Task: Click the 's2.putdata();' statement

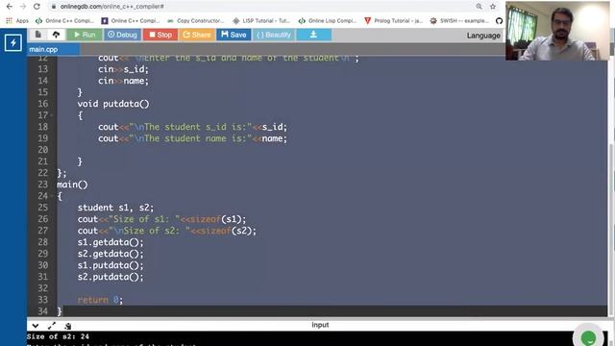Action: [111, 277]
